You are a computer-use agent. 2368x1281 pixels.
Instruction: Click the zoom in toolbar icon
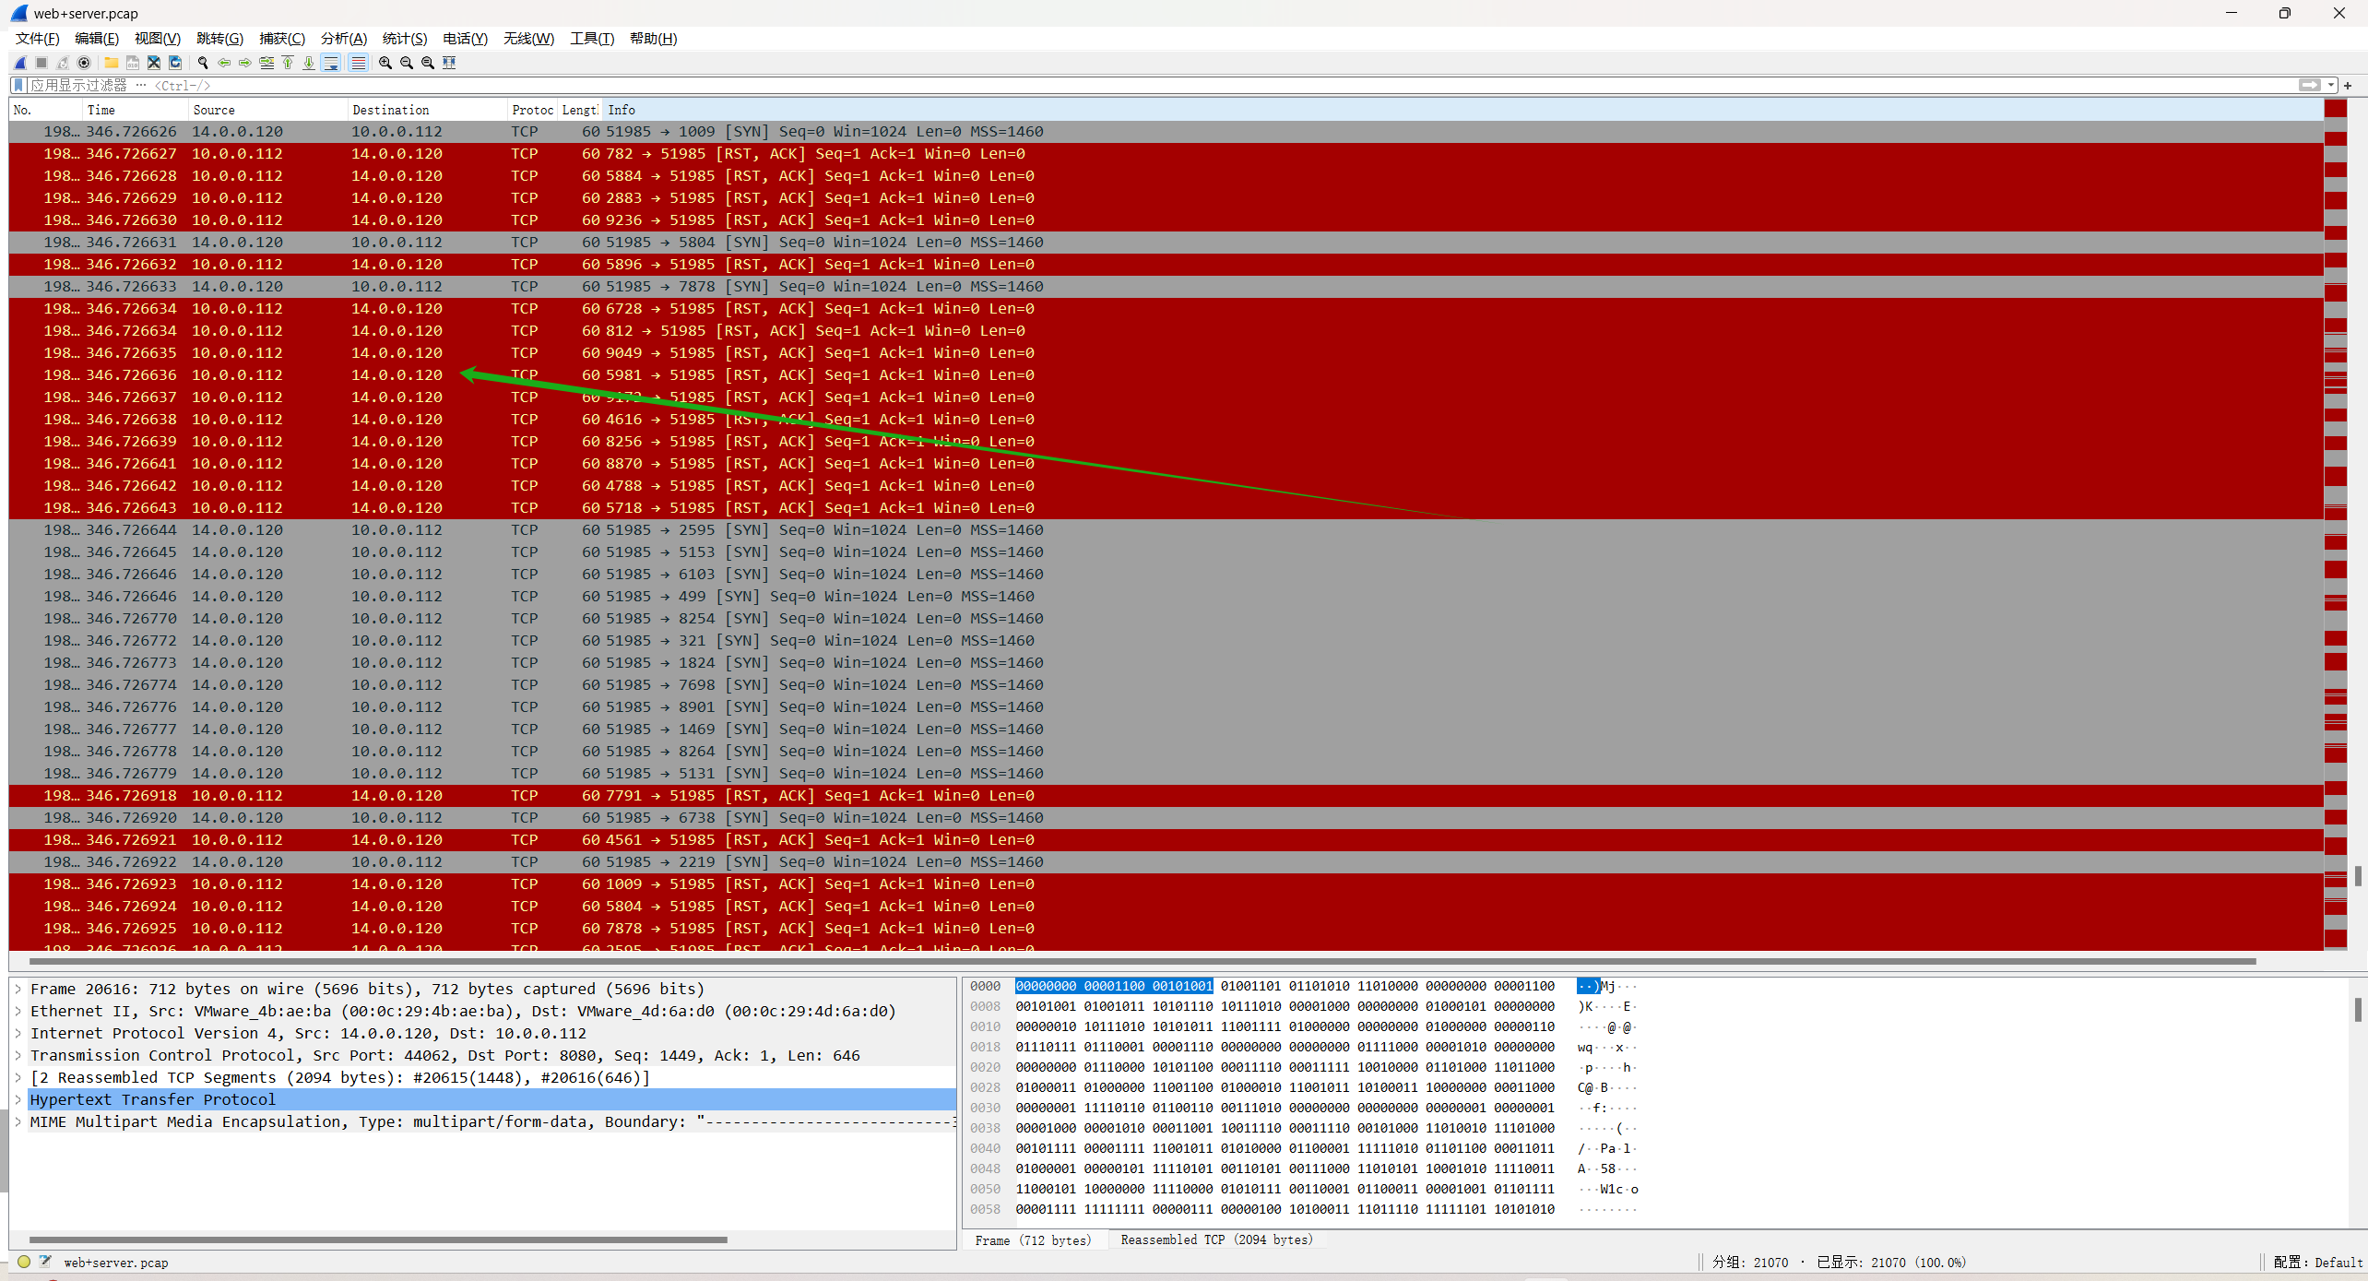click(x=385, y=63)
